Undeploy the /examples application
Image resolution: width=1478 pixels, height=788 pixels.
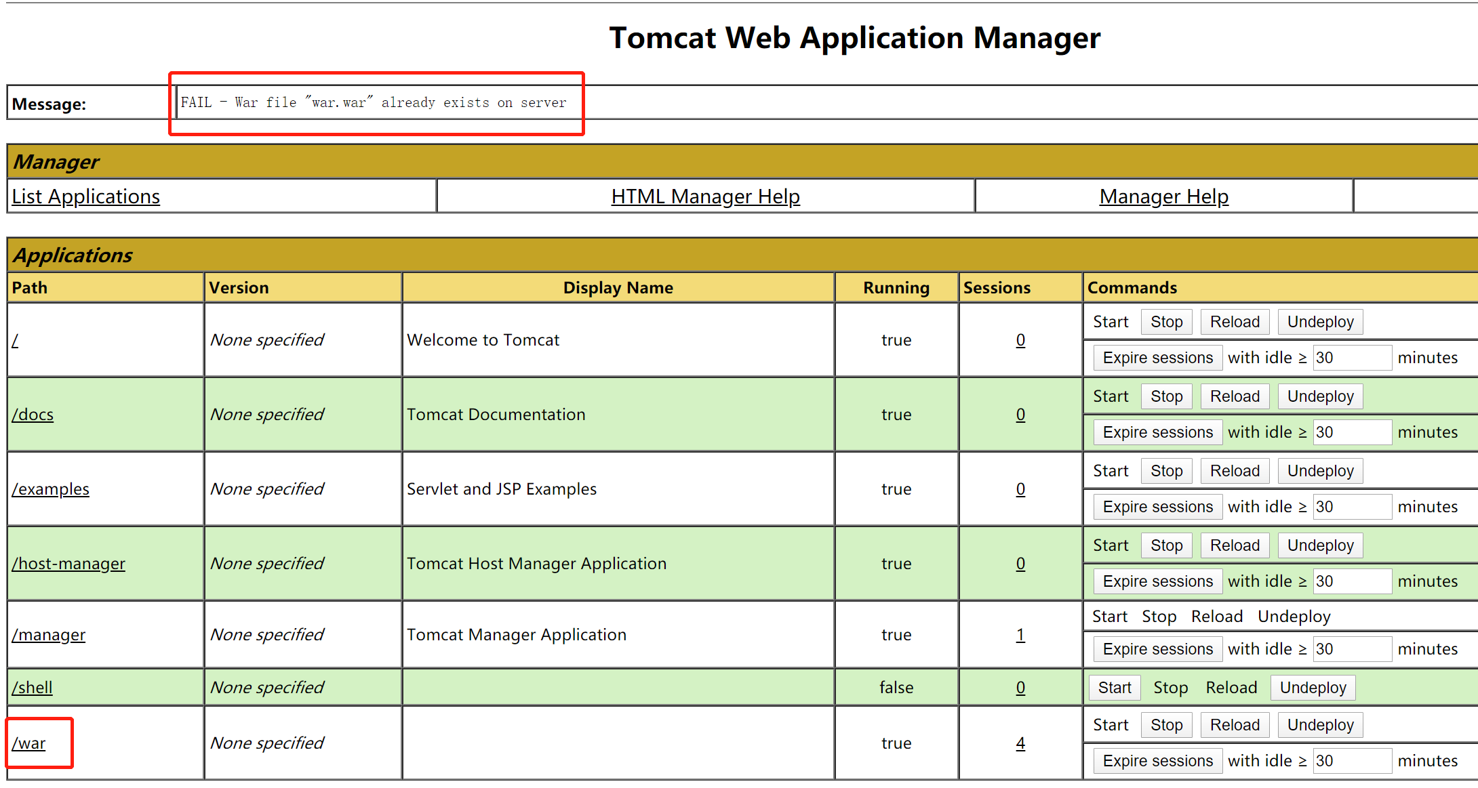(1320, 471)
